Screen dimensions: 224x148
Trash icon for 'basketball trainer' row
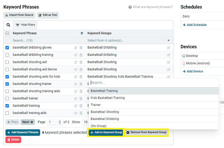point(81,98)
